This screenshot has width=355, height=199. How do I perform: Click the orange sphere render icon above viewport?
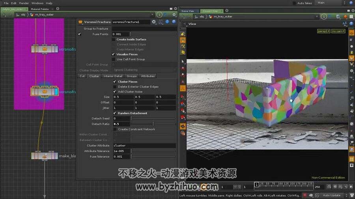point(345,17)
